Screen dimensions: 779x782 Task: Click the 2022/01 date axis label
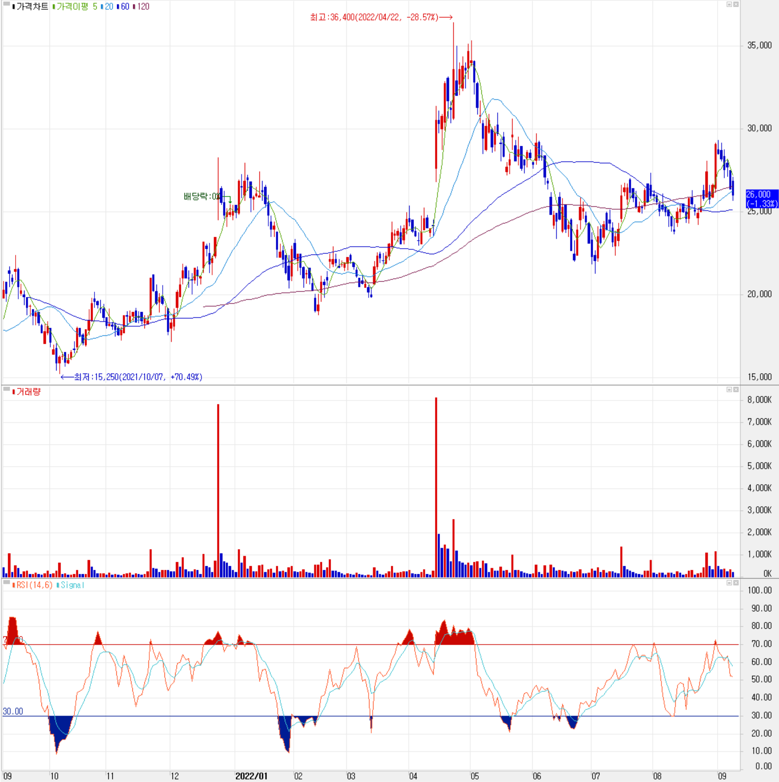[x=251, y=776]
